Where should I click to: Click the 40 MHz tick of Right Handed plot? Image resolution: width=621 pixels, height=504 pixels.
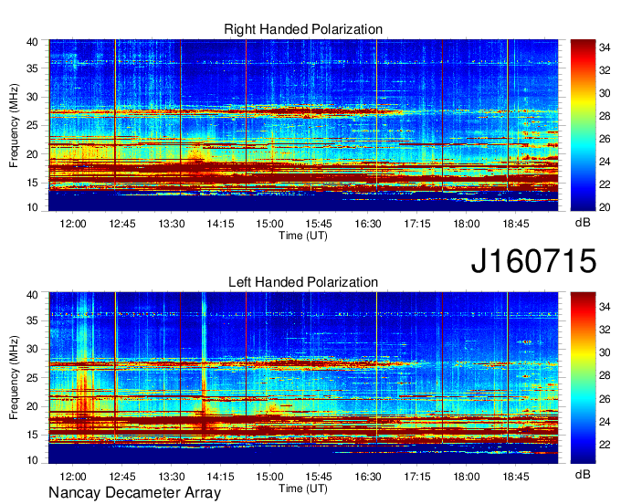tap(32, 42)
